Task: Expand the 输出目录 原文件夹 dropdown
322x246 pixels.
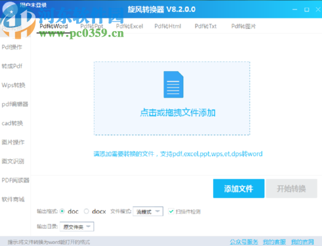Action: [77, 226]
